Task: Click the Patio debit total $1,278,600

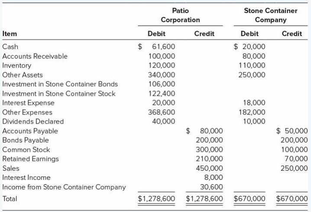Action: tap(156, 199)
